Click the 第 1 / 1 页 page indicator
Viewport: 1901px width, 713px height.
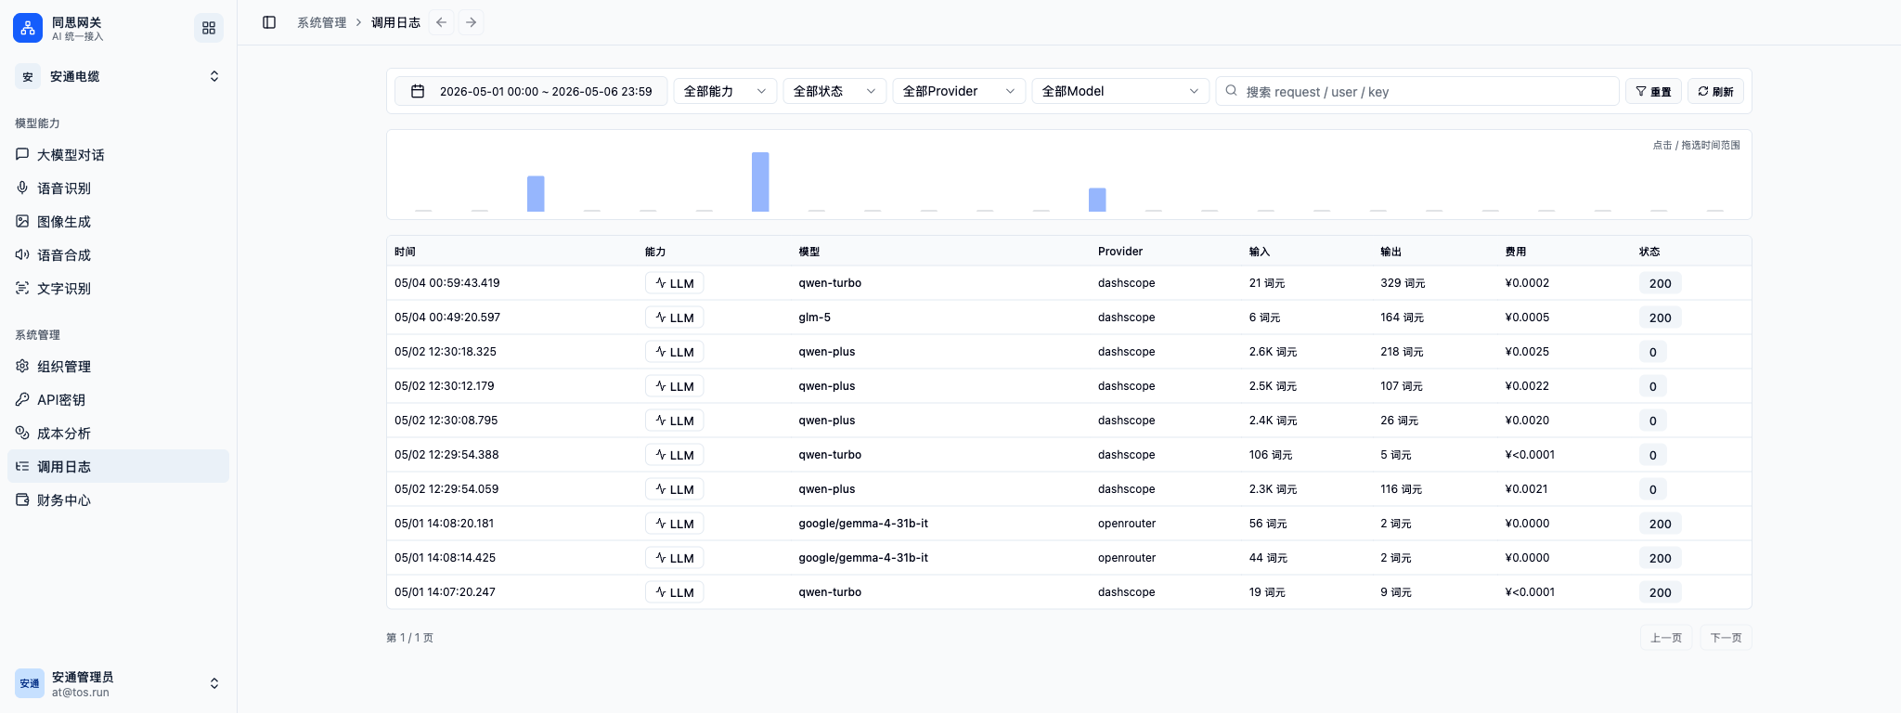point(409,638)
